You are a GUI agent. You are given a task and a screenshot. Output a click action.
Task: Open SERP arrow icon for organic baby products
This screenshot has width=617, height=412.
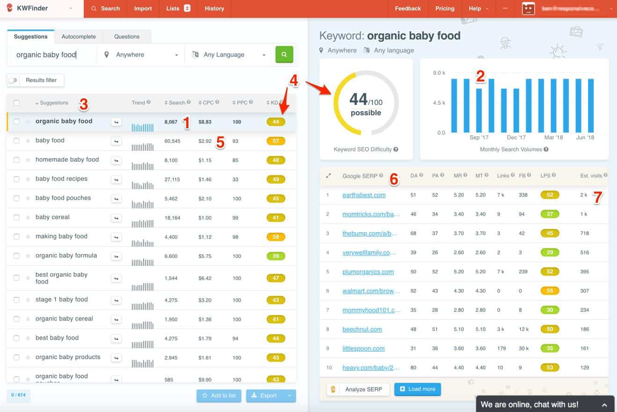(116, 358)
